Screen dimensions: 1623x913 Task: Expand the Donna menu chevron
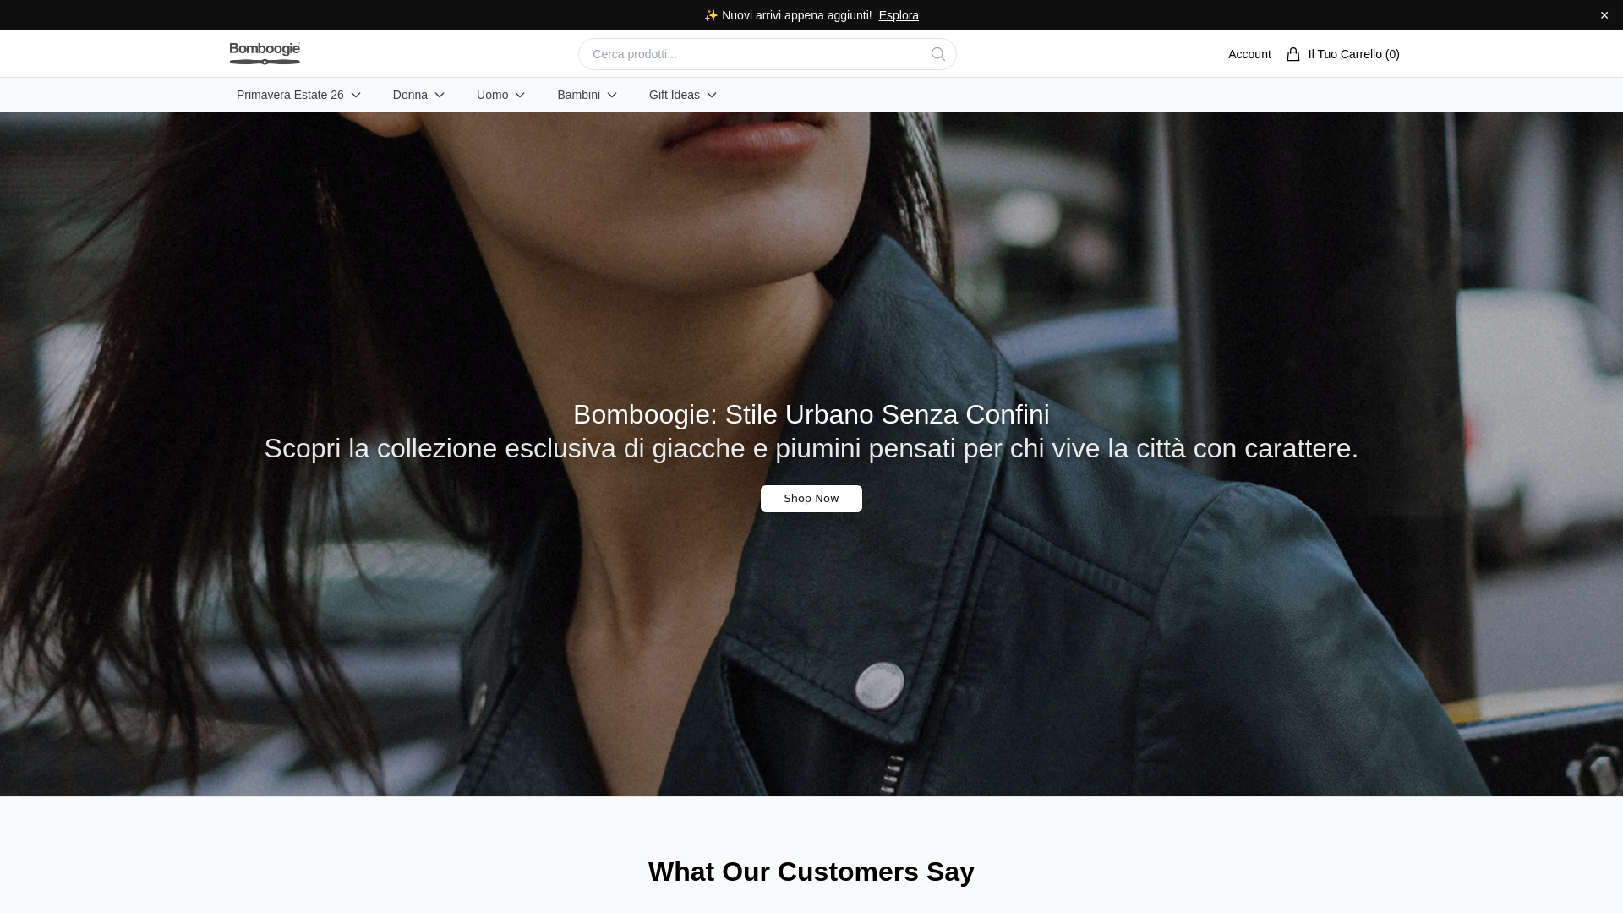[x=440, y=95]
